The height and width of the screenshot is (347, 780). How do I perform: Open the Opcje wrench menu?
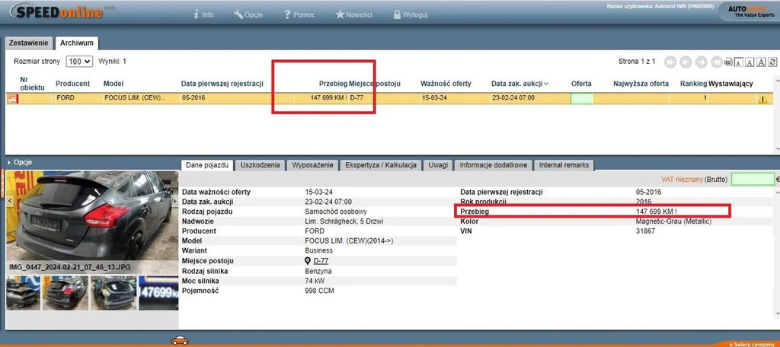[x=248, y=14]
